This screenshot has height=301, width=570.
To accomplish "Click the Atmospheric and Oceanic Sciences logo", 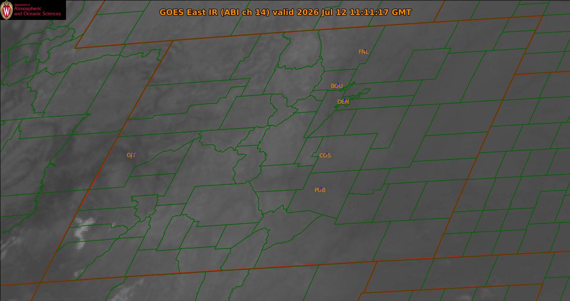I will click(x=33, y=10).
